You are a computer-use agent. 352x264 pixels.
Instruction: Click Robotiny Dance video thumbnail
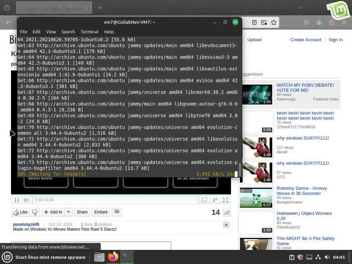click(x=256, y=198)
